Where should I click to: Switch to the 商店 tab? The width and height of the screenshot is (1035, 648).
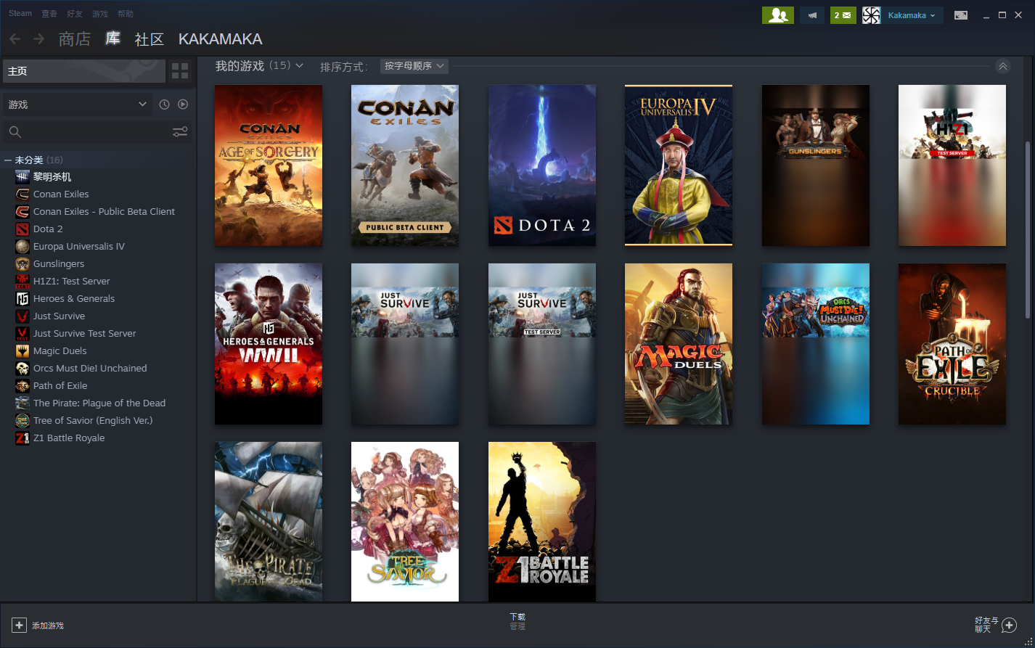pos(75,38)
